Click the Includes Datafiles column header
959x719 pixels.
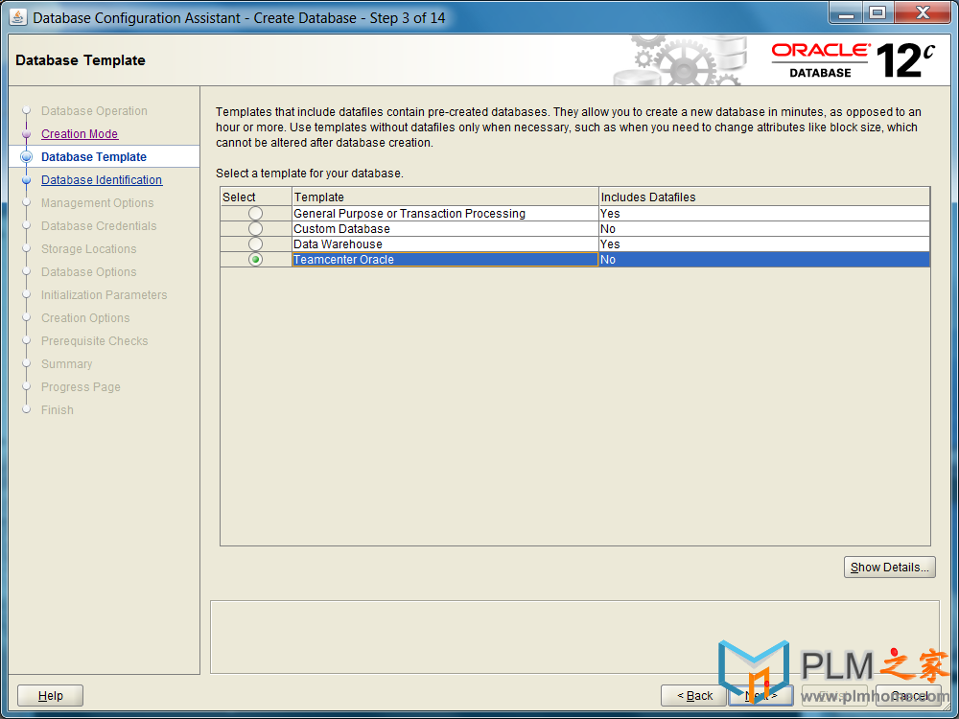coord(764,197)
